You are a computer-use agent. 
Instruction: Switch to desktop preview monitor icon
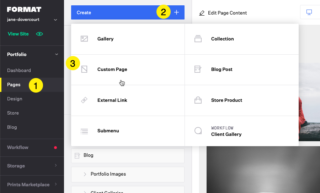coord(309,12)
